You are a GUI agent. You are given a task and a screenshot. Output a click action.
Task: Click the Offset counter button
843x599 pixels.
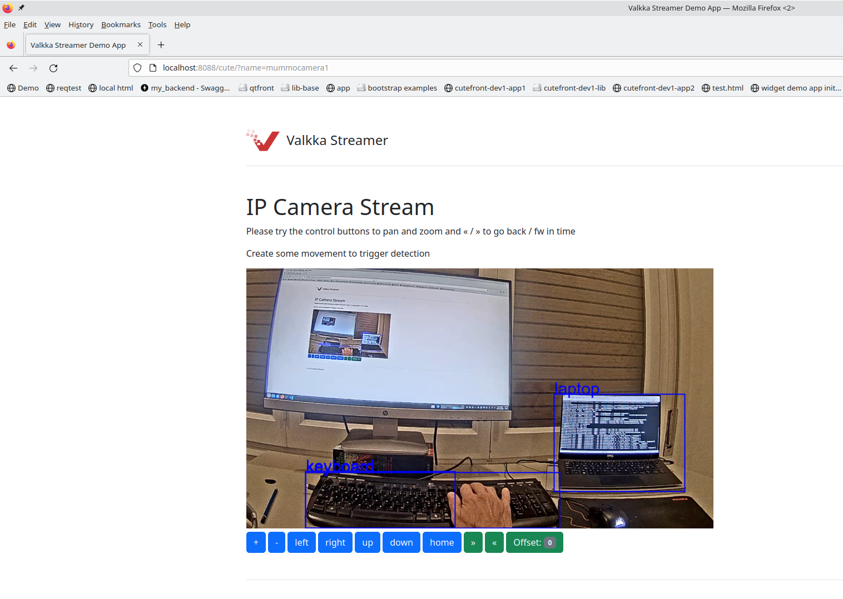(534, 542)
